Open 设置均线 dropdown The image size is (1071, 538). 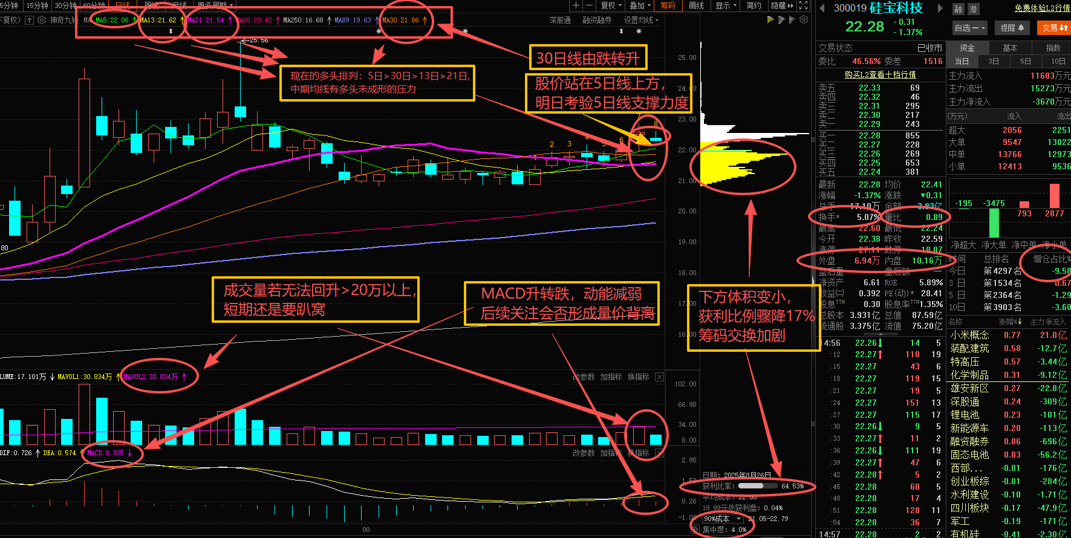(x=641, y=20)
